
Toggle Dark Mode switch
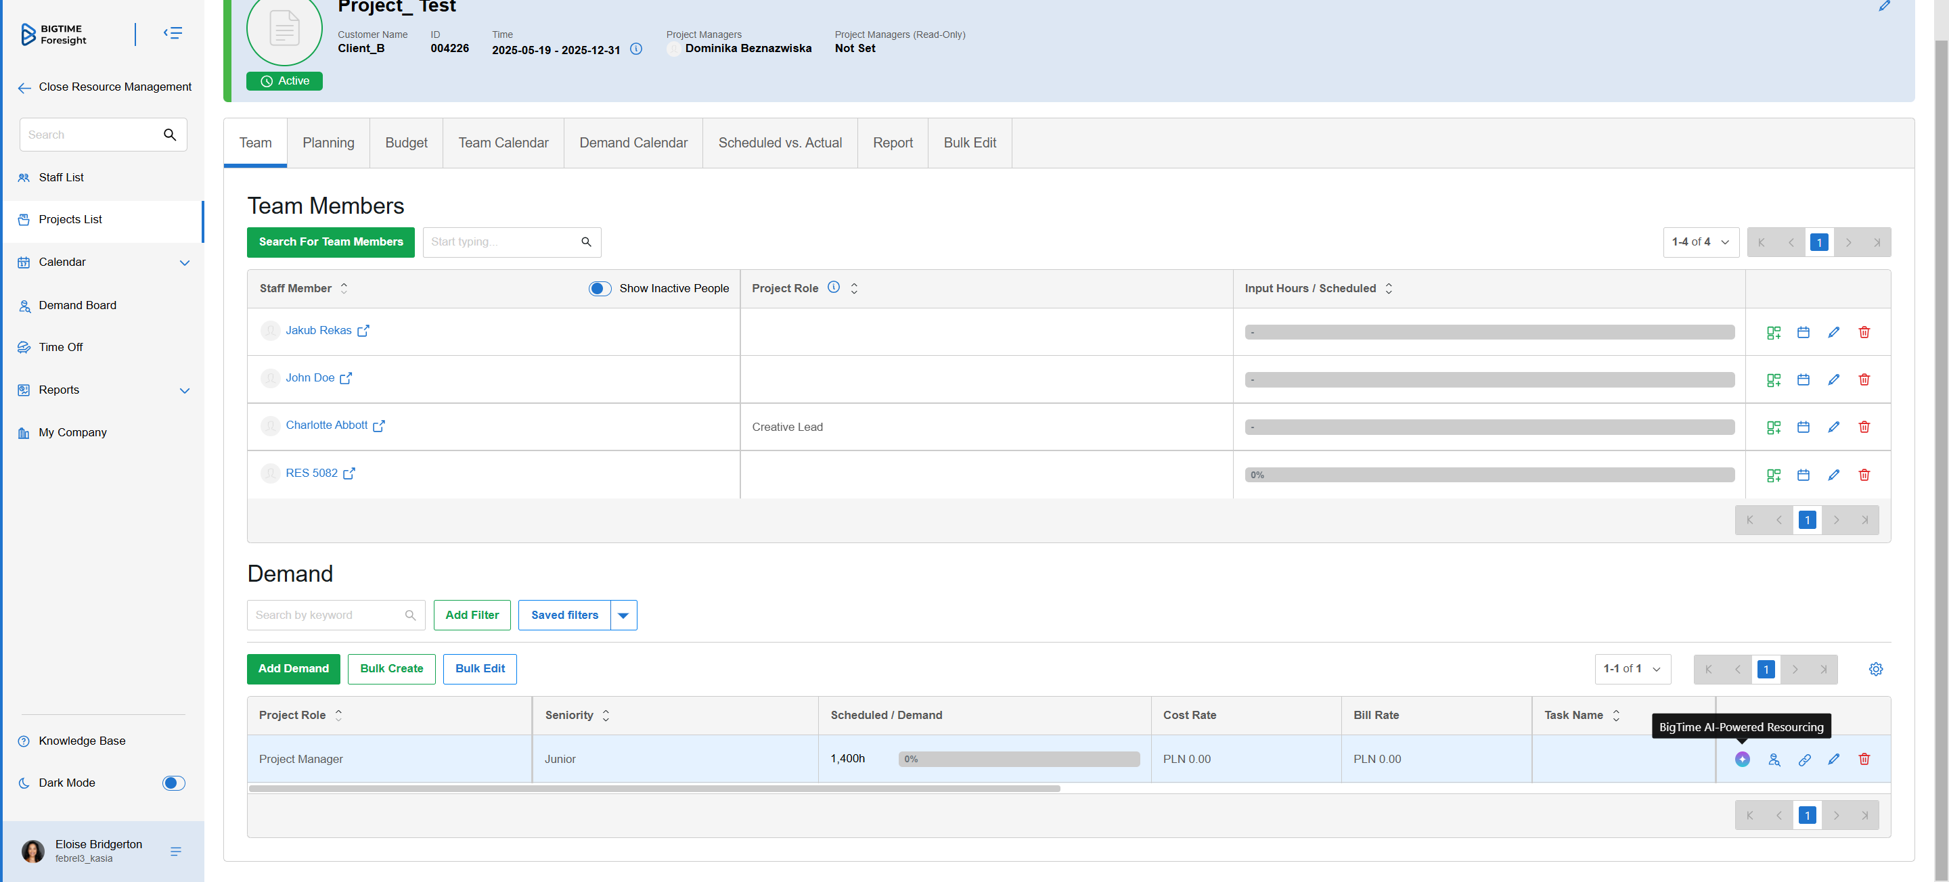coord(174,784)
